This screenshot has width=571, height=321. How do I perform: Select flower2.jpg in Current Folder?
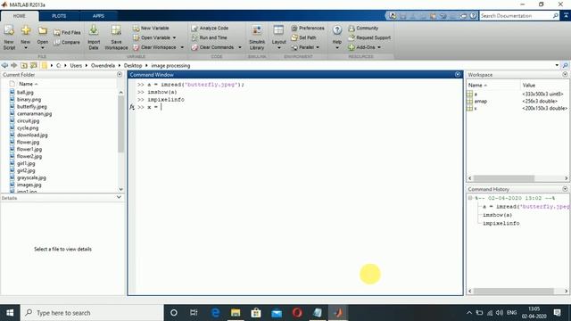tap(29, 157)
